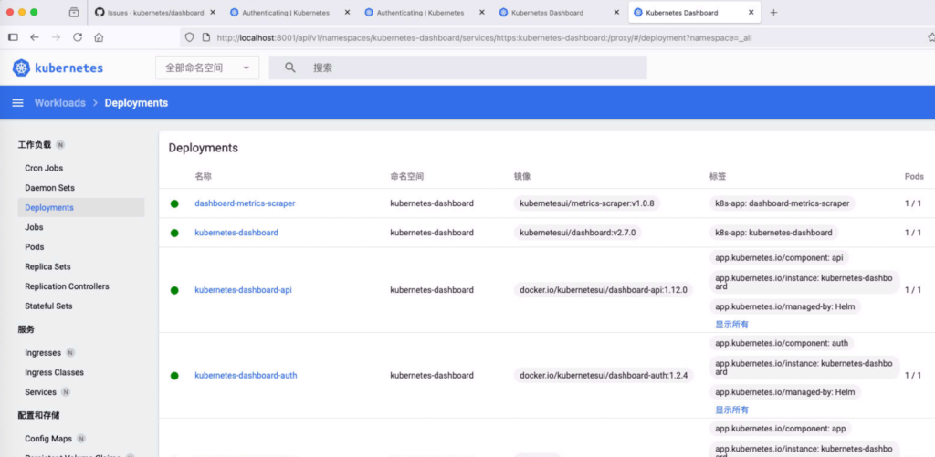Screen dimensions: 935x457
Task: Click the browser home icon
Action: (x=99, y=36)
